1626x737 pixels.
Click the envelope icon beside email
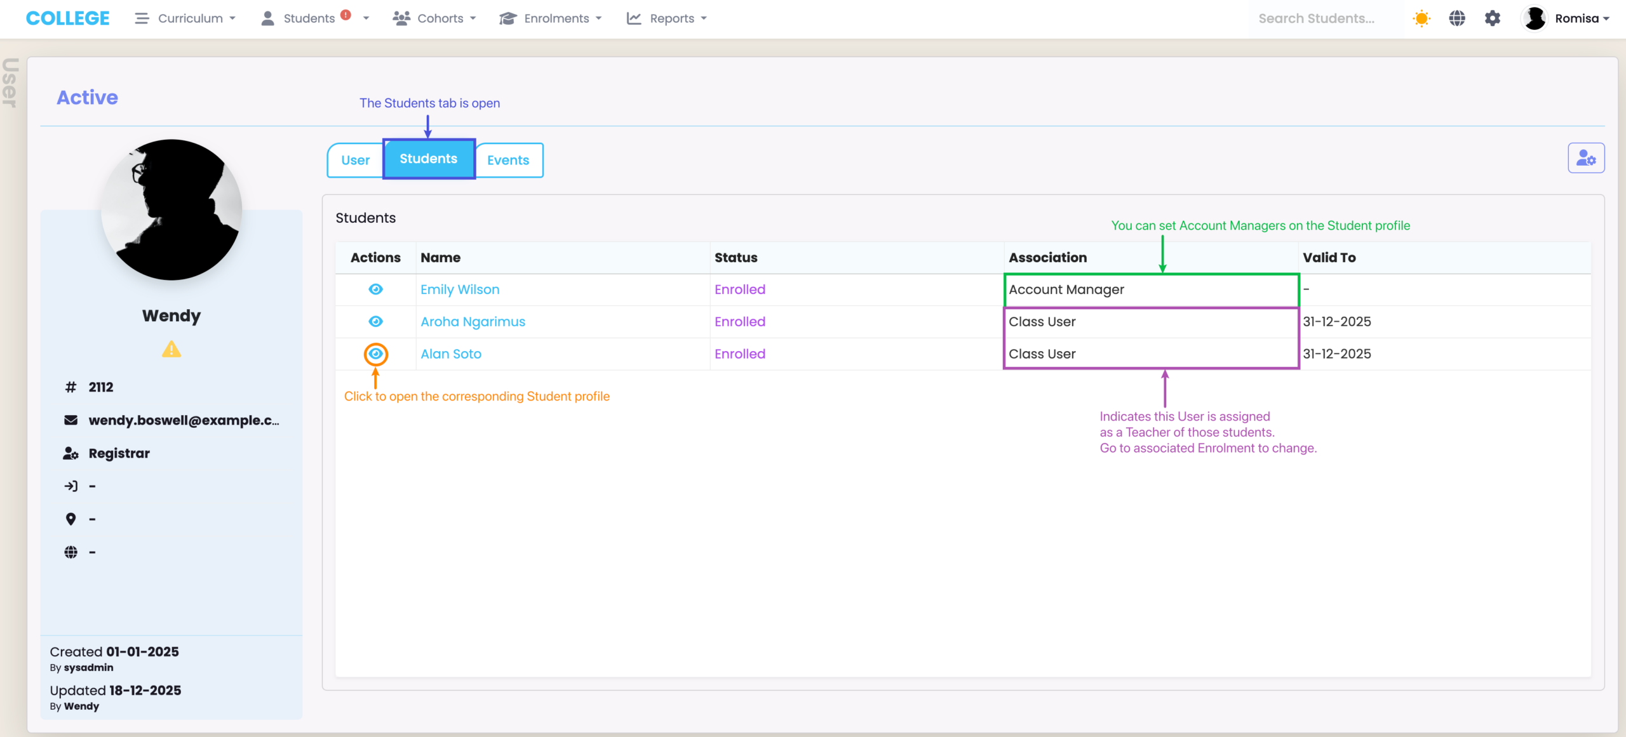[71, 420]
